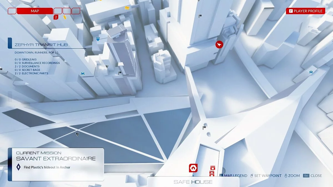The width and height of the screenshot is (333, 187).
Task: Select the yellow wave marker on the rooftop
Action: [x=127, y=8]
